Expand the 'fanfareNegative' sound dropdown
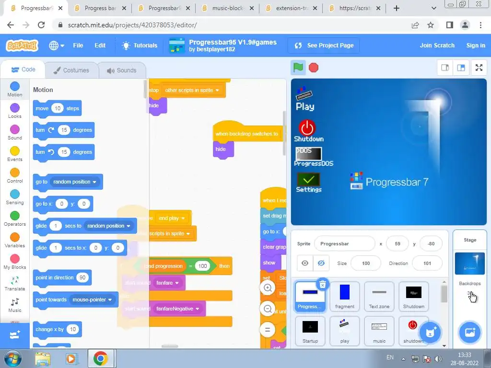Screen dimensions: 491x368 tap(177, 309)
